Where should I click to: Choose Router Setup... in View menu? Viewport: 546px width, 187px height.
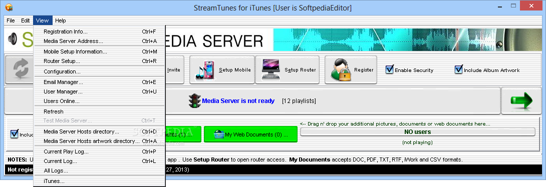(x=99, y=61)
